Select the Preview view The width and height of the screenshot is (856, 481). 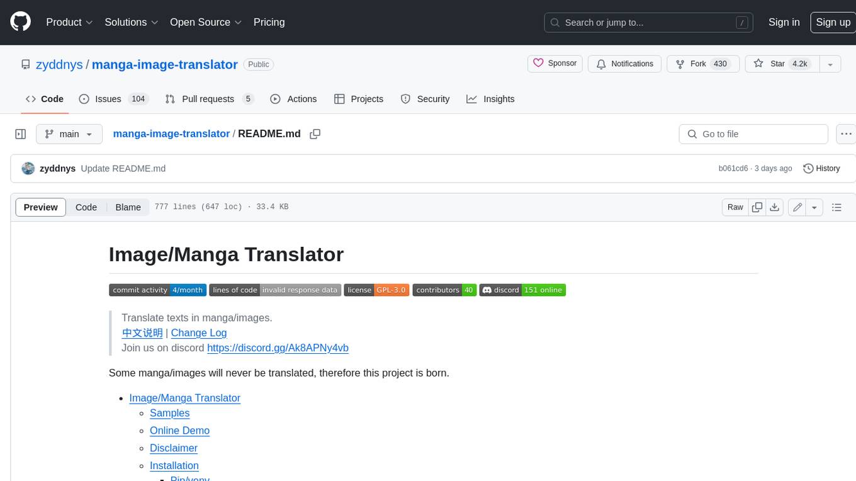coord(41,207)
